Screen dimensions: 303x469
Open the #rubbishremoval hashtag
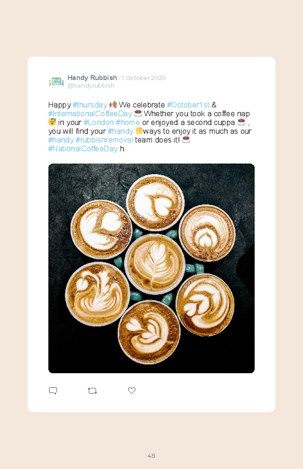point(104,140)
